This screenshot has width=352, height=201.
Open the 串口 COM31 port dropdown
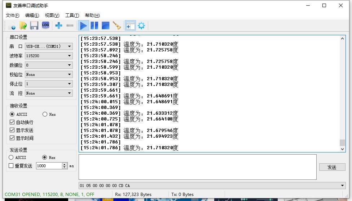49,46
